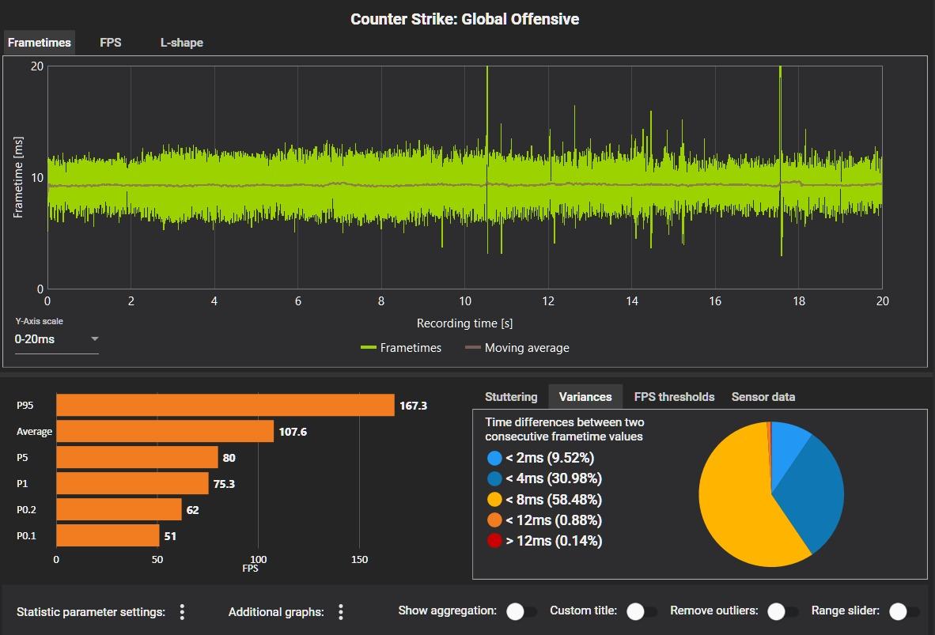Click the Frametime [ms] axis label

click(x=18, y=177)
